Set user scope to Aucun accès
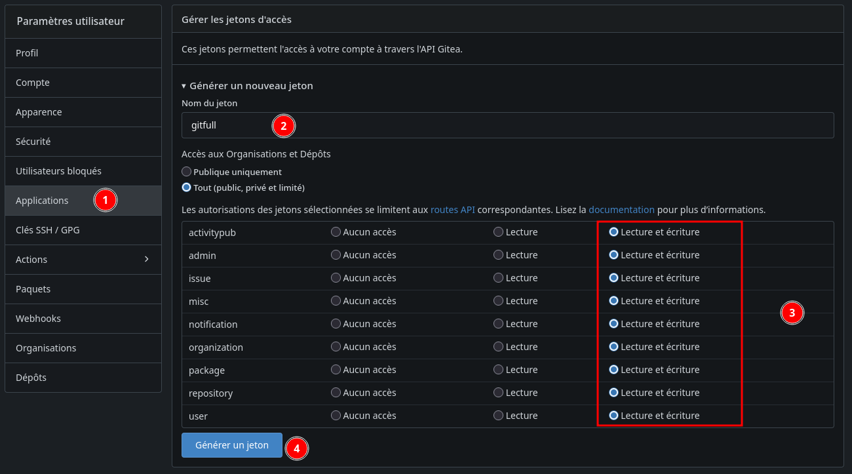852x474 pixels. click(x=336, y=416)
